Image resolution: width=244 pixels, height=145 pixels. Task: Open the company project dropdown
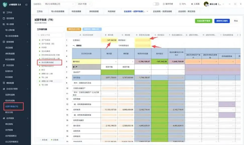[x=59, y=4]
